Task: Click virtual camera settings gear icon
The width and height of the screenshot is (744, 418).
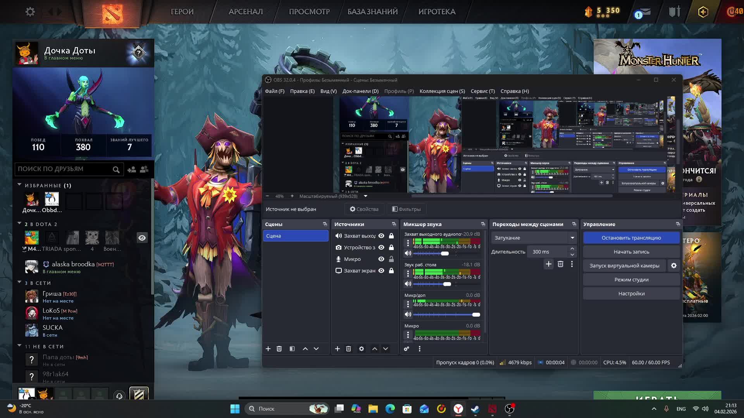Action: 673,266
